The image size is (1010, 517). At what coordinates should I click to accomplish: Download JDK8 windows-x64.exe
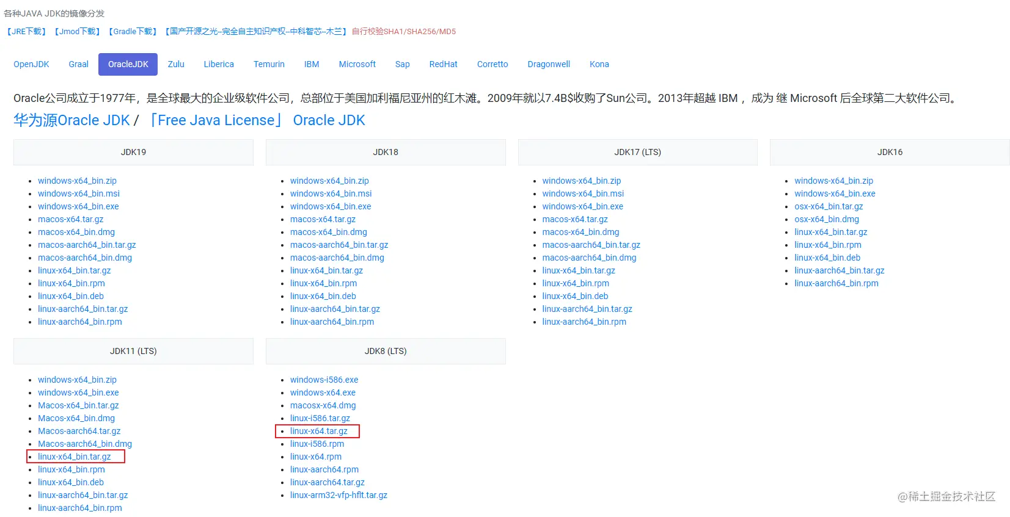coord(323,392)
